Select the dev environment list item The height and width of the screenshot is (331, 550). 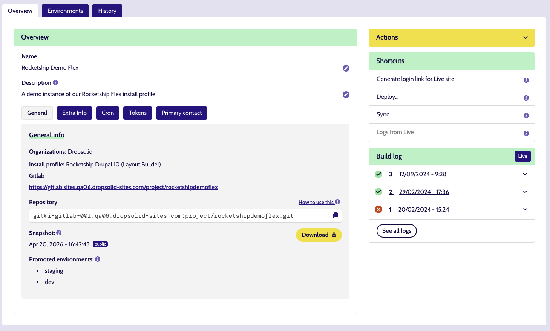pos(49,282)
